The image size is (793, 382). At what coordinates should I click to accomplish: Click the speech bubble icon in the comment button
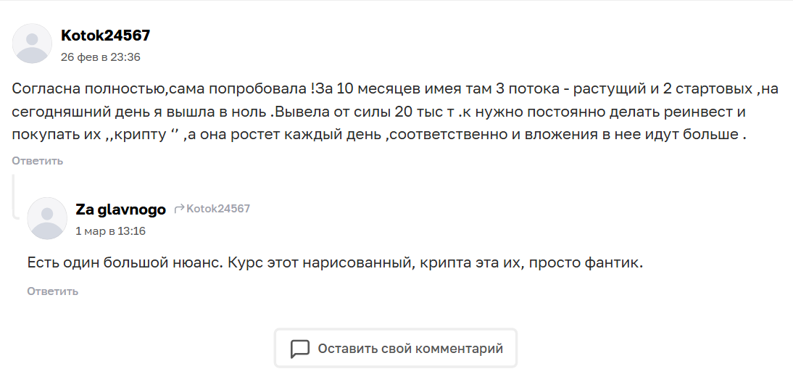[300, 349]
